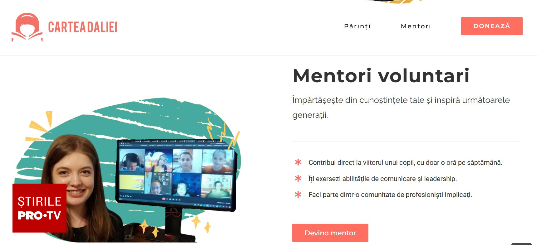Click the Devino mentor button

click(x=330, y=233)
